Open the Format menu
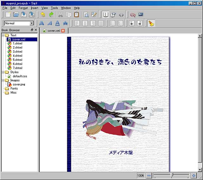The image size is (203, 180). coord(23,8)
